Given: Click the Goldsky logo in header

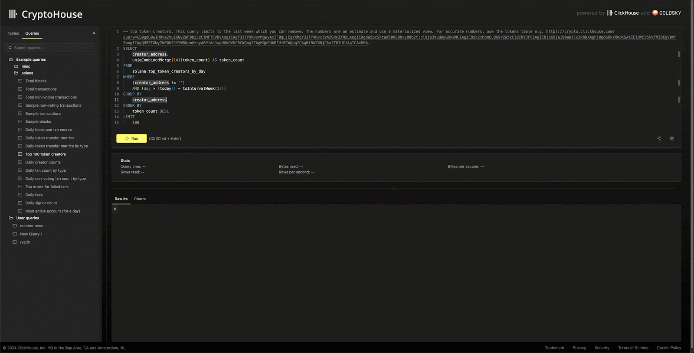Looking at the screenshot, I should [x=667, y=13].
